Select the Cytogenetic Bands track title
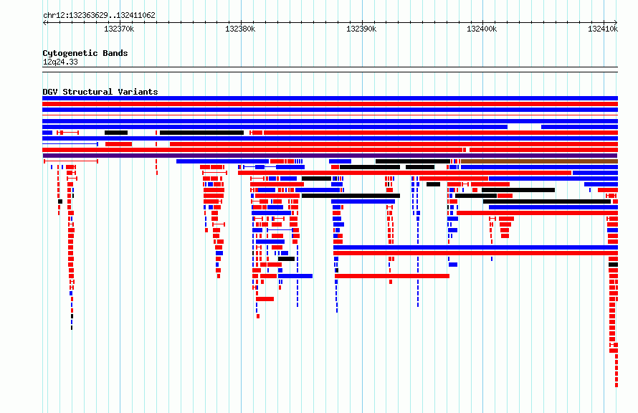The image size is (638, 413). pos(85,53)
